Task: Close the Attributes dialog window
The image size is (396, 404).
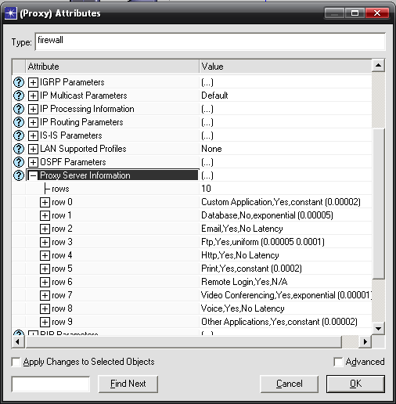Action: coord(377,13)
